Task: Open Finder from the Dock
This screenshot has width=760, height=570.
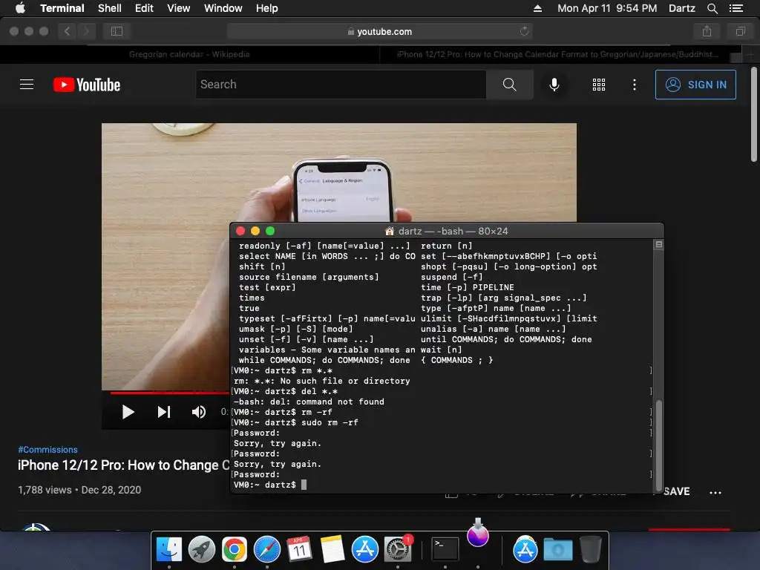Action: (x=169, y=549)
